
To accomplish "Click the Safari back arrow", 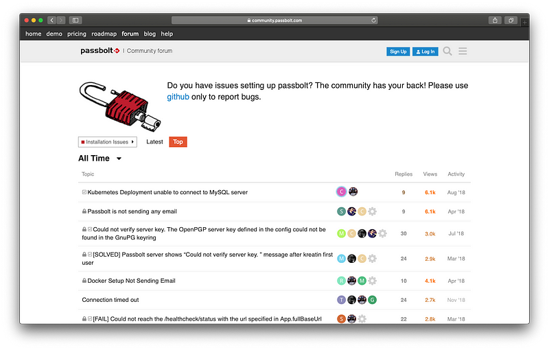I will coord(52,21).
